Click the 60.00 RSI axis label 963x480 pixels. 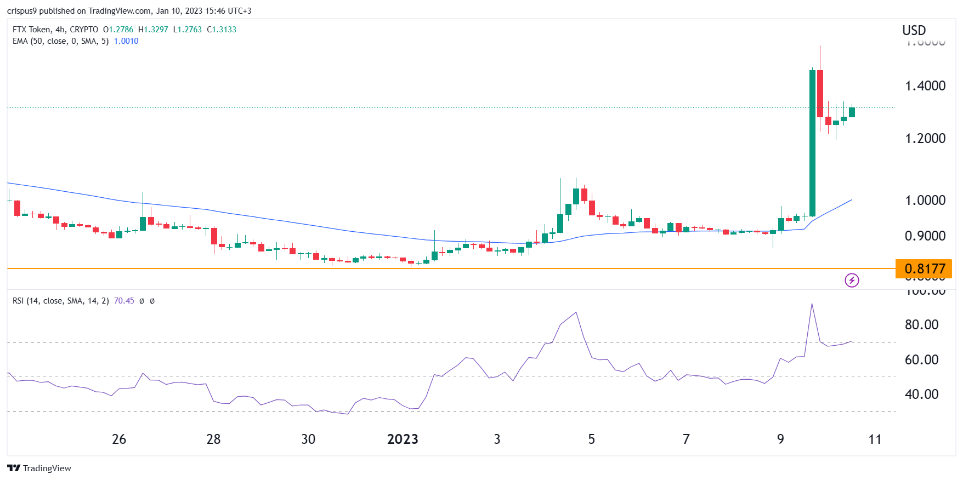click(x=922, y=360)
